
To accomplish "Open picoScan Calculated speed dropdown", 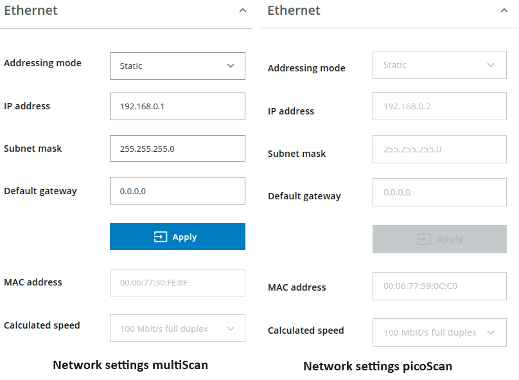I will coord(439,332).
